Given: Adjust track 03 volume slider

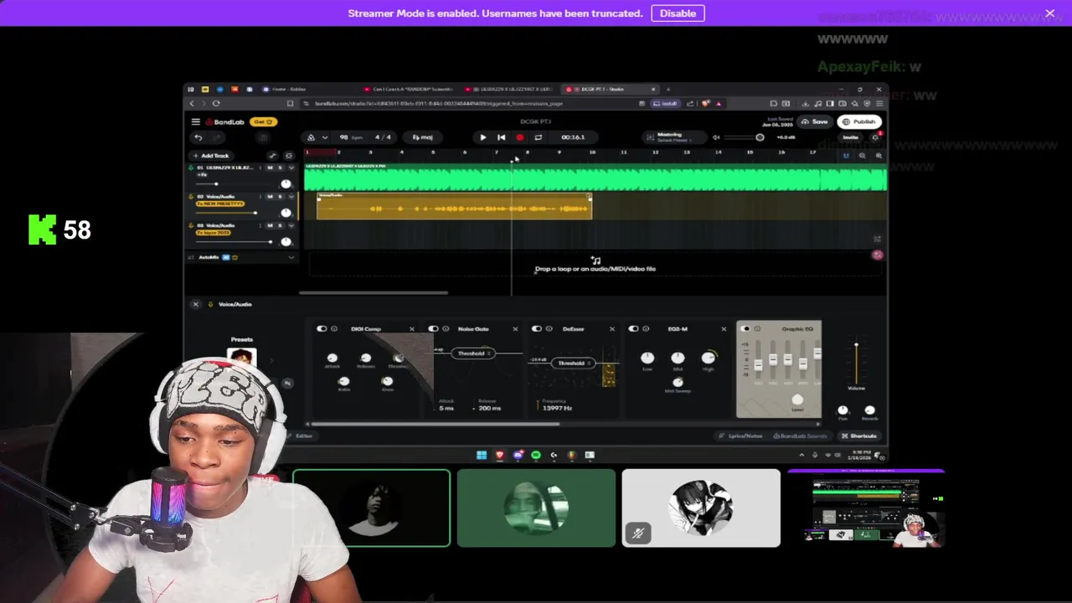Looking at the screenshot, I should [234, 241].
